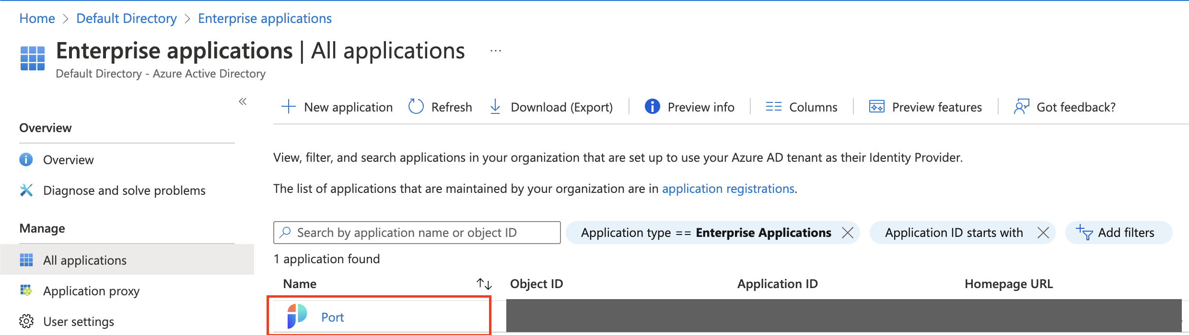Remove the Application ID starts with filter
Image resolution: width=1189 pixels, height=335 pixels.
pyautogui.click(x=1043, y=233)
